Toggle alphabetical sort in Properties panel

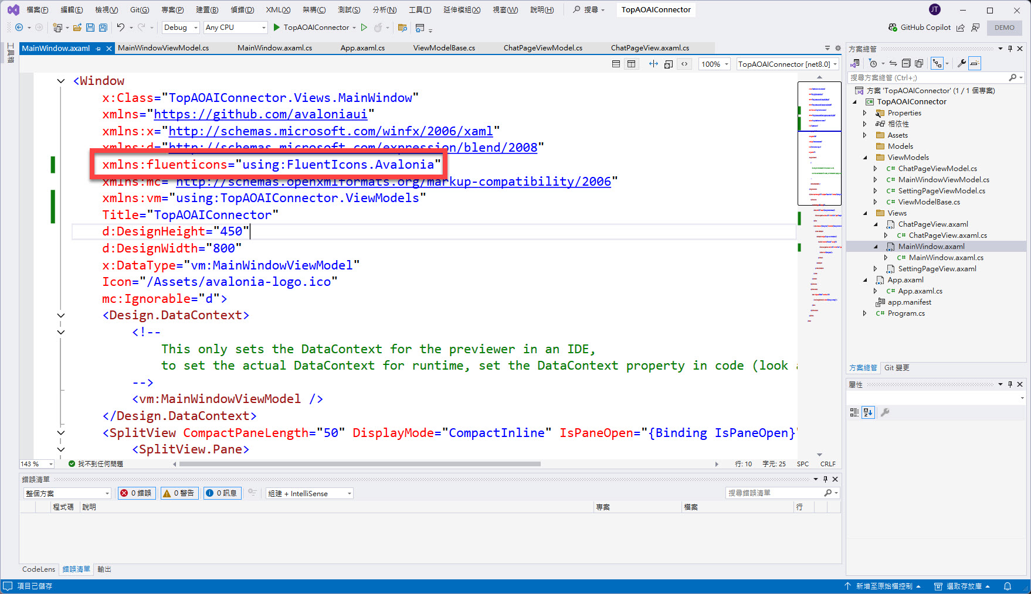pyautogui.click(x=868, y=412)
